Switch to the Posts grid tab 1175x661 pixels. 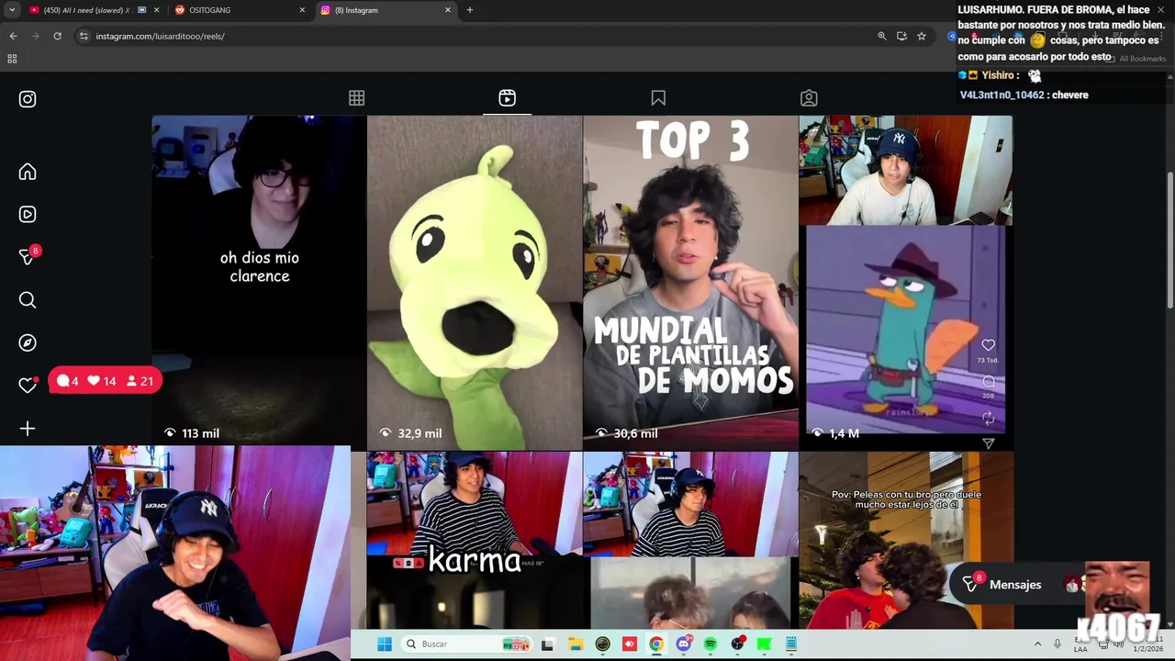356,98
